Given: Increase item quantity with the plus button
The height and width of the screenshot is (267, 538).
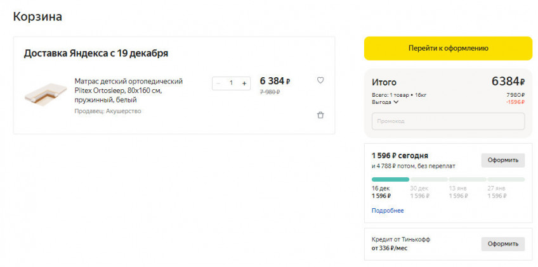Looking at the screenshot, I should click(244, 83).
